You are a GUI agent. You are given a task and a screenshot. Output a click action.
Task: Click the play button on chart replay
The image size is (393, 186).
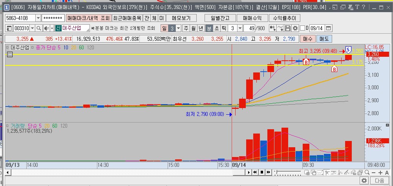[x=249, y=172]
